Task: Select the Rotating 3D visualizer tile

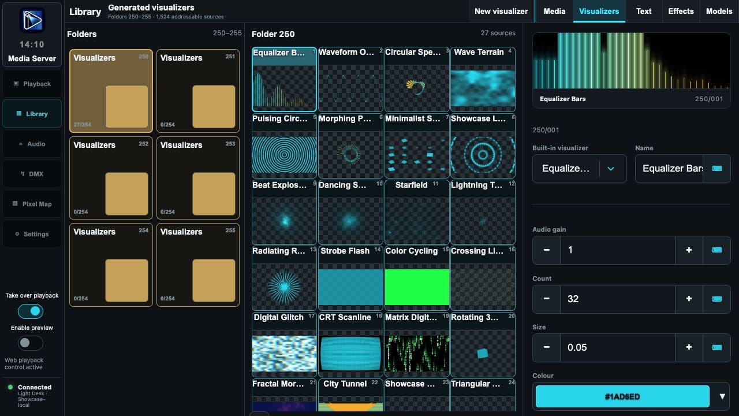Action: (483, 344)
